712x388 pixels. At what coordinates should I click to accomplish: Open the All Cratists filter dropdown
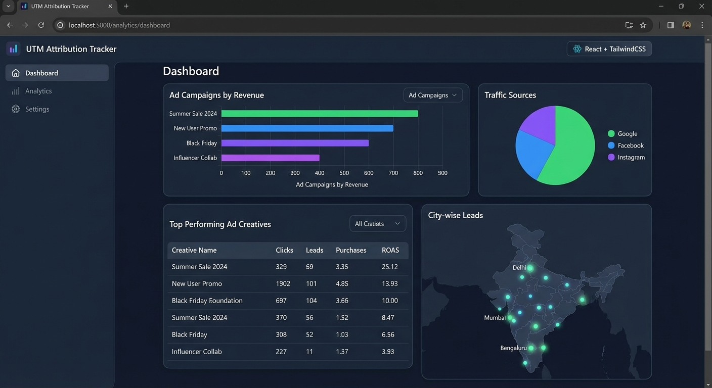(x=378, y=224)
